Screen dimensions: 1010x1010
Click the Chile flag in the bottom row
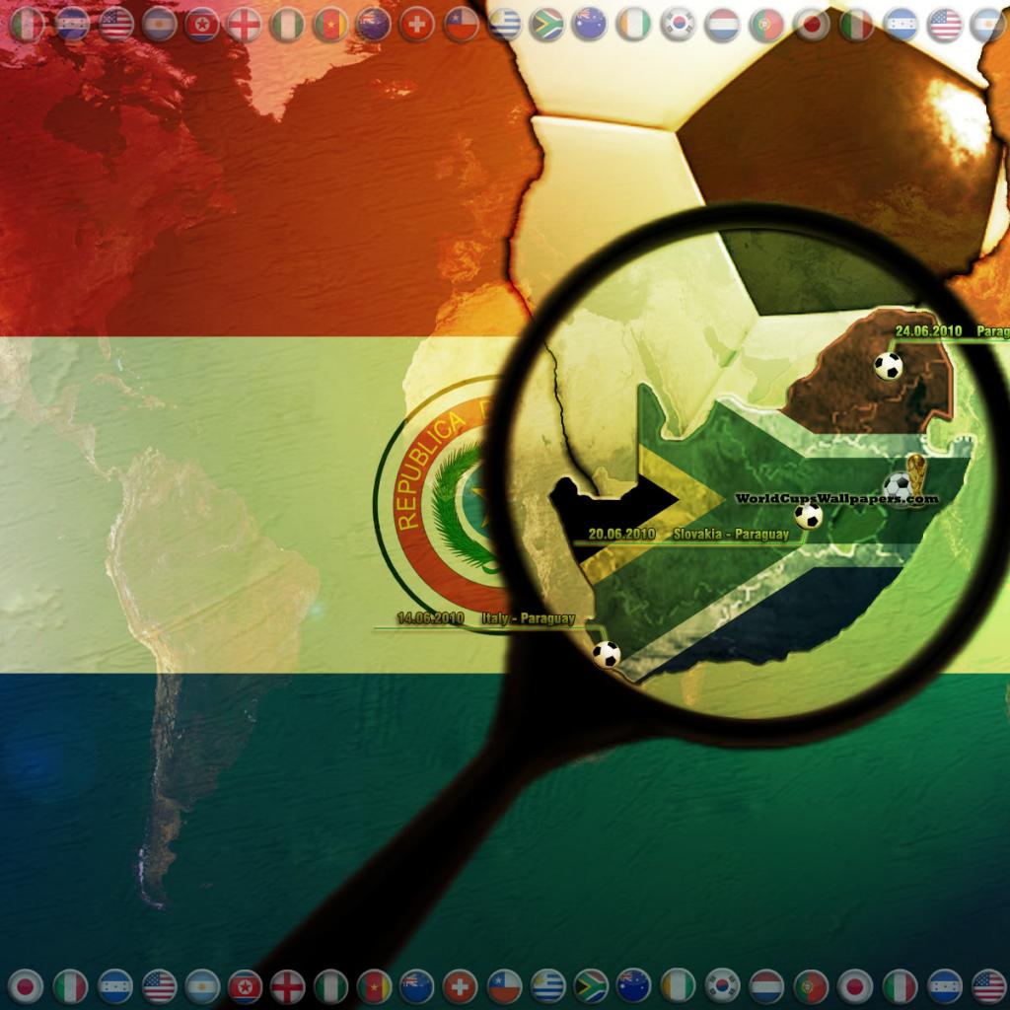click(504, 985)
